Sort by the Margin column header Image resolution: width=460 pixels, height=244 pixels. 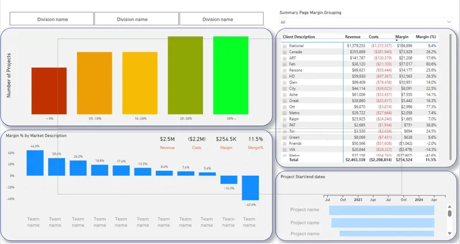[x=401, y=37]
